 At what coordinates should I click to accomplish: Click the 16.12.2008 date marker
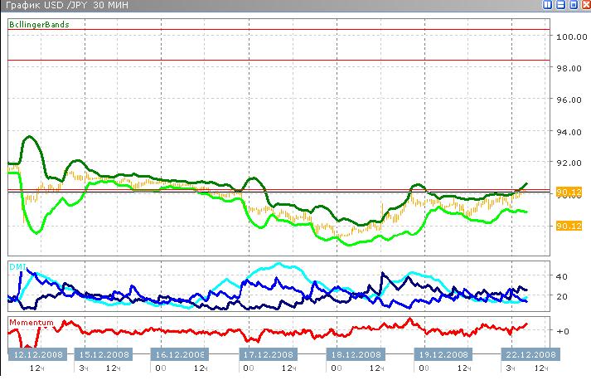(180, 353)
